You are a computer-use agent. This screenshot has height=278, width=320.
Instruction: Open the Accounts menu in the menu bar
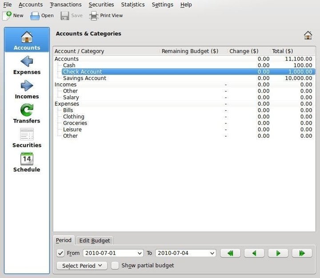[31, 4]
